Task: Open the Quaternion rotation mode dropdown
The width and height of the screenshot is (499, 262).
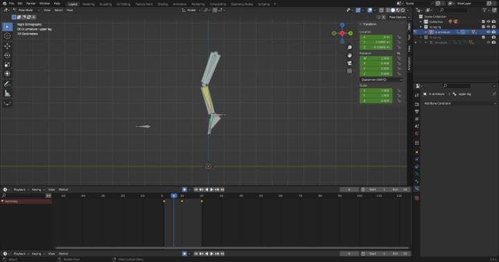Action: click(x=381, y=80)
